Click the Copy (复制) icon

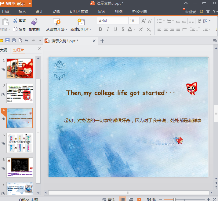point(15,29)
